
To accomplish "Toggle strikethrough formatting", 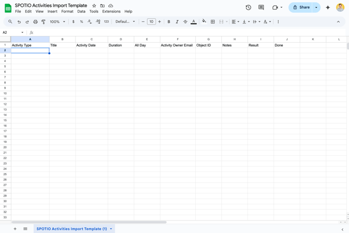I will (185, 21).
